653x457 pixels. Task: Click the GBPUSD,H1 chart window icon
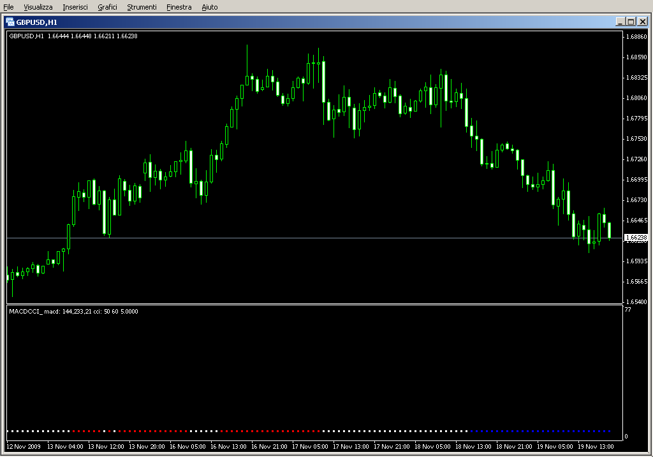(x=10, y=21)
